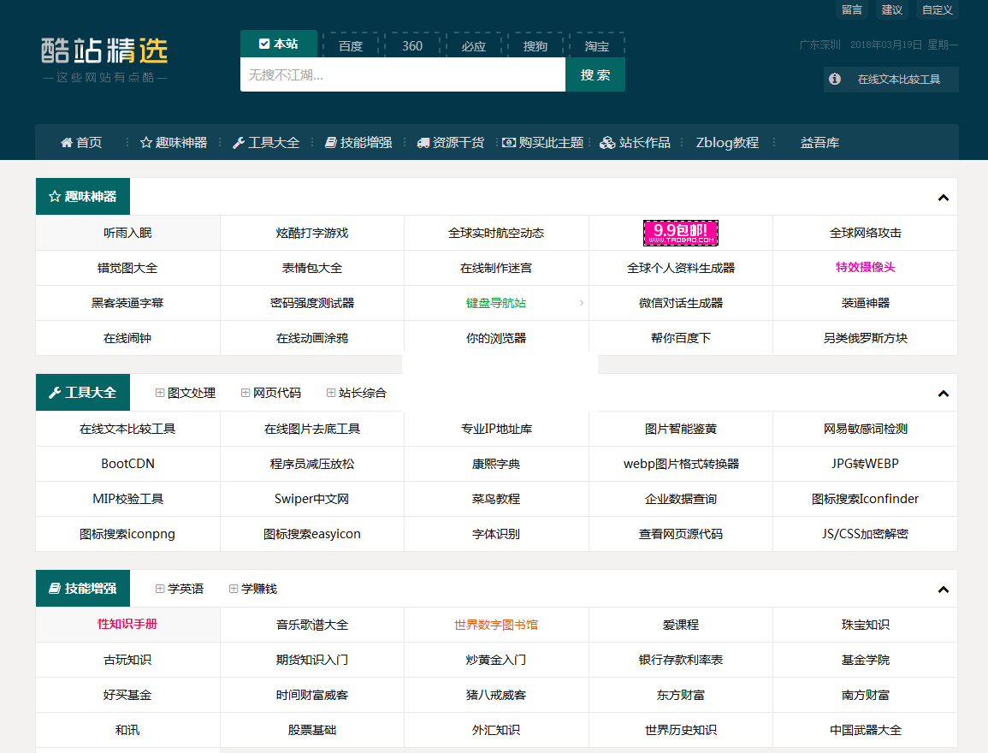
Task: Click the wrench icon in the 工具大全 nav item
Action: 239,143
